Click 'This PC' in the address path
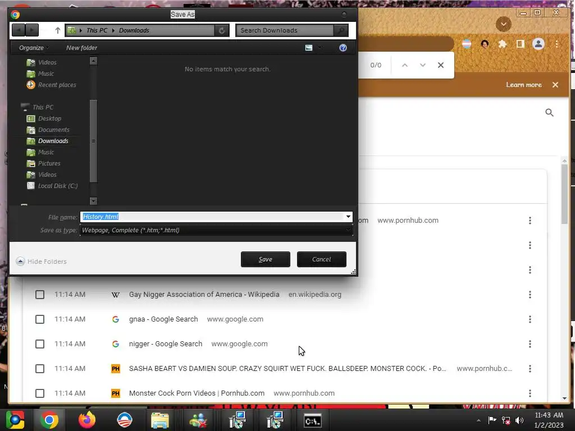 pos(97,30)
